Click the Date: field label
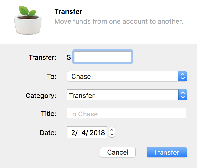The image size is (197, 168). click(48, 133)
